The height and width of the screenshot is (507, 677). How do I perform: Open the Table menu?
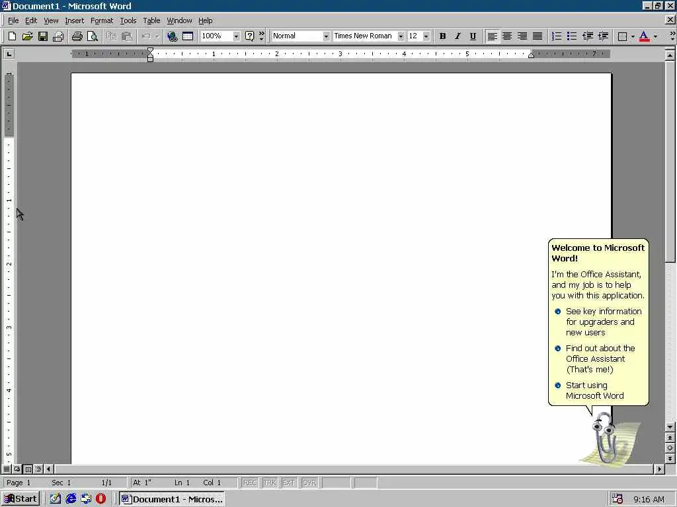pyautogui.click(x=151, y=20)
